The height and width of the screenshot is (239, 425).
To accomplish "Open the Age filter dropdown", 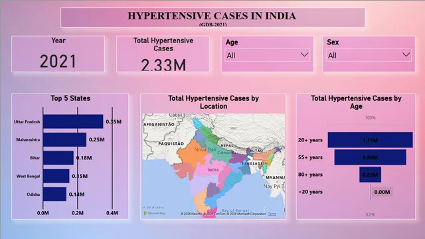I will [267, 55].
